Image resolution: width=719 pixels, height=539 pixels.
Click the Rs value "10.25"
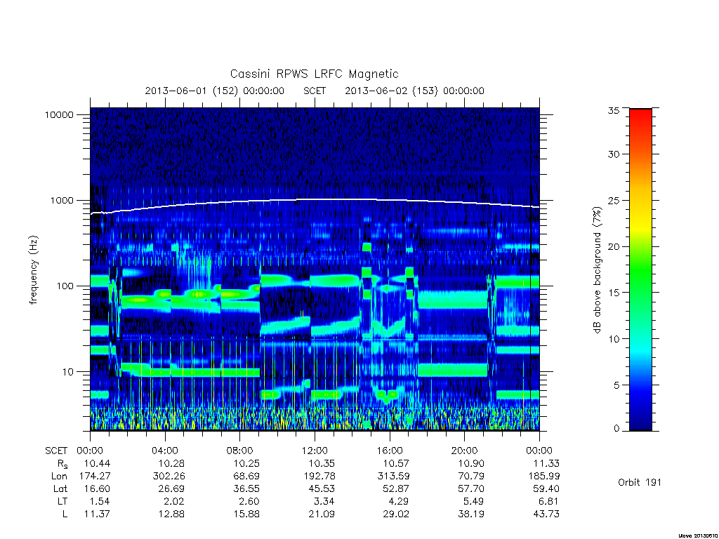(x=246, y=464)
